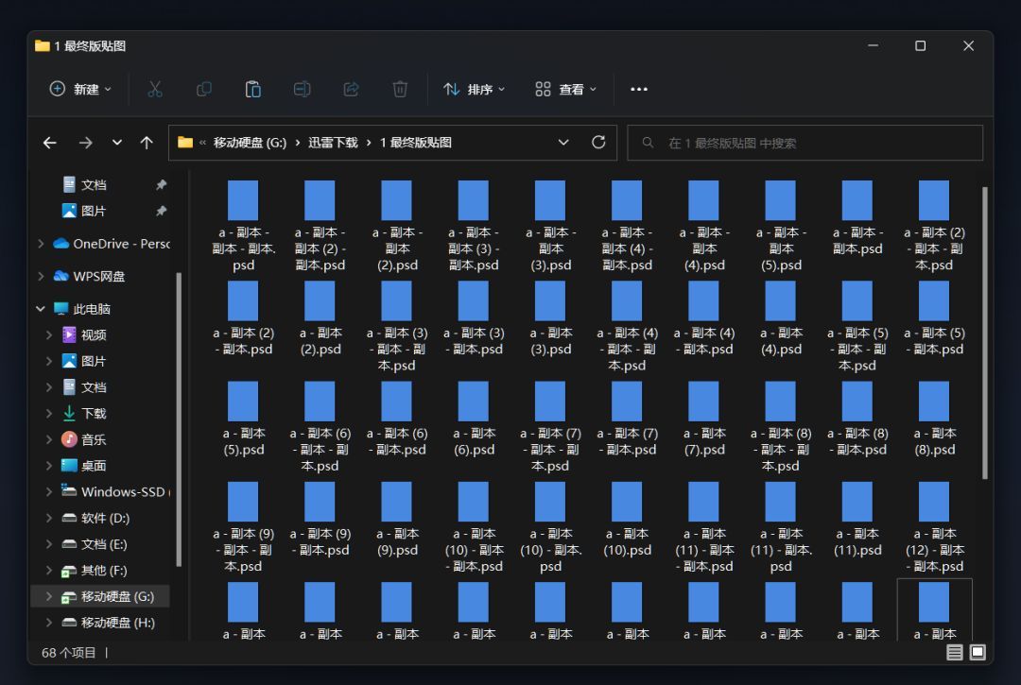
Task: Expand the 移动硬盘 (H:) drive node
Action: pyautogui.click(x=49, y=622)
